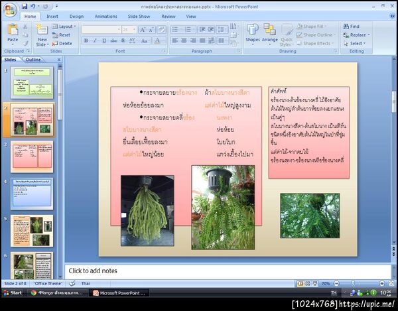Click the notes area to add notes
The height and width of the screenshot is (311, 398).
click(228, 271)
